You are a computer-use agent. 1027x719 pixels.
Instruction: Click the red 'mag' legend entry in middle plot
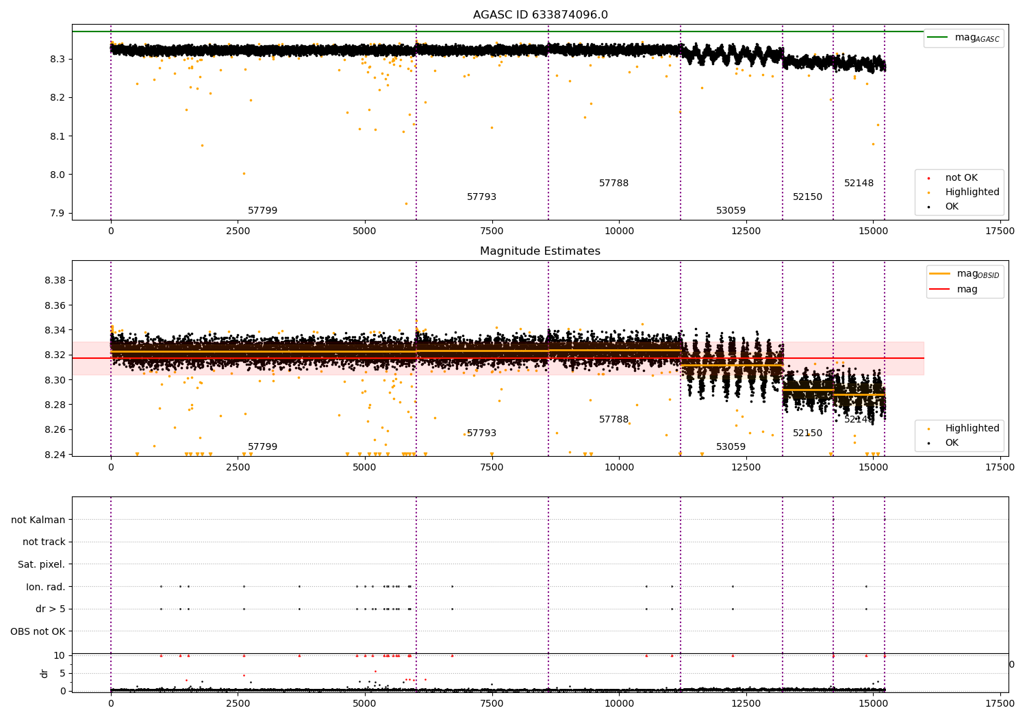point(954,290)
